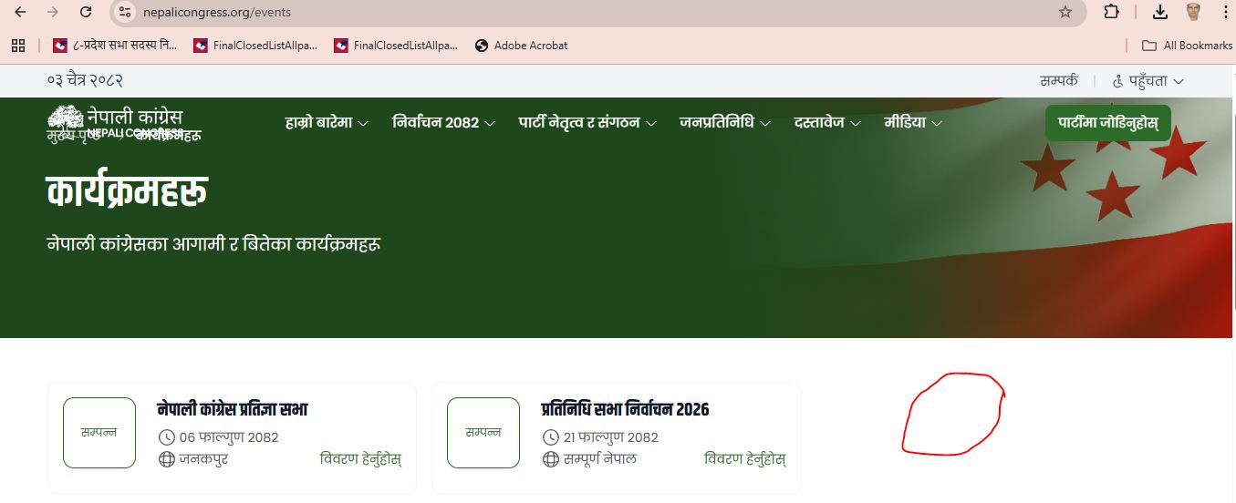Expand the जनप्रतिनिधि menu
1236x503 pixels.
click(x=725, y=122)
